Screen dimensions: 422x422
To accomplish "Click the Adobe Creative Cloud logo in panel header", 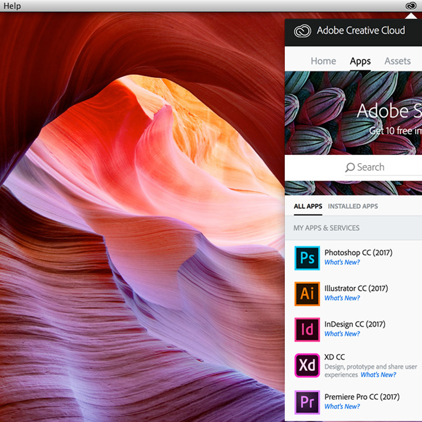I will click(302, 31).
